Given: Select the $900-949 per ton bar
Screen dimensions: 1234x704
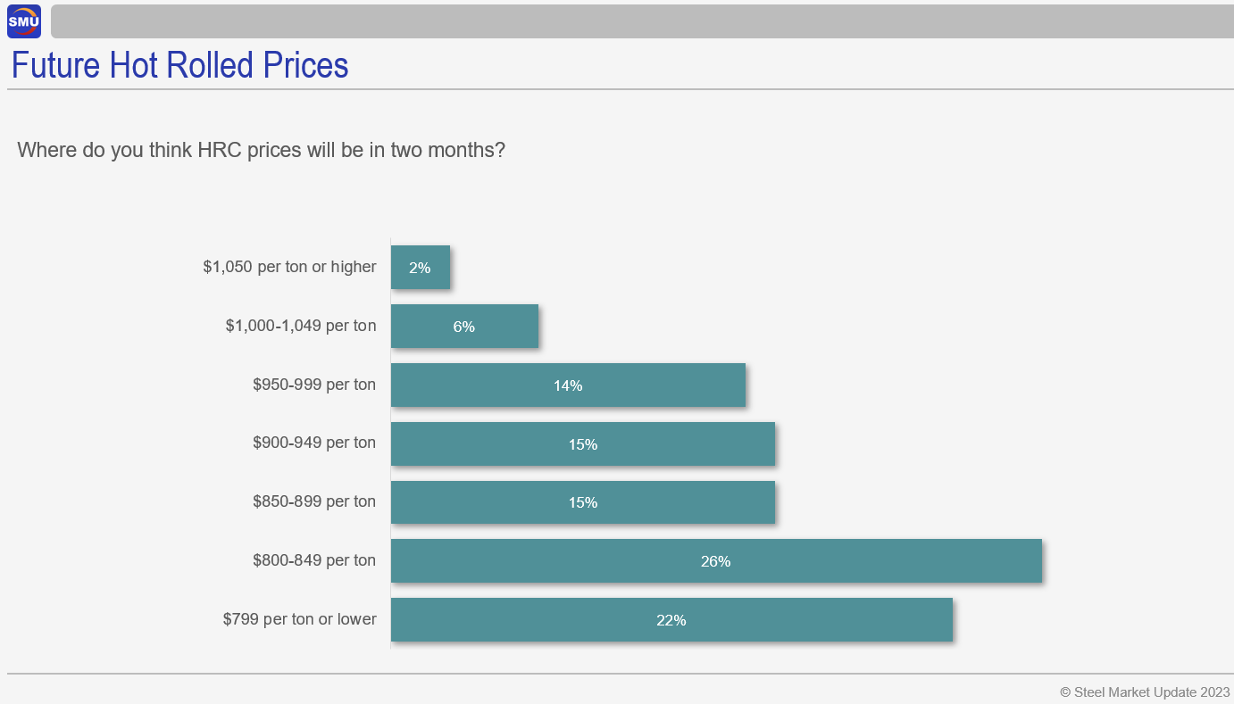Looking at the screenshot, I should (679, 444).
